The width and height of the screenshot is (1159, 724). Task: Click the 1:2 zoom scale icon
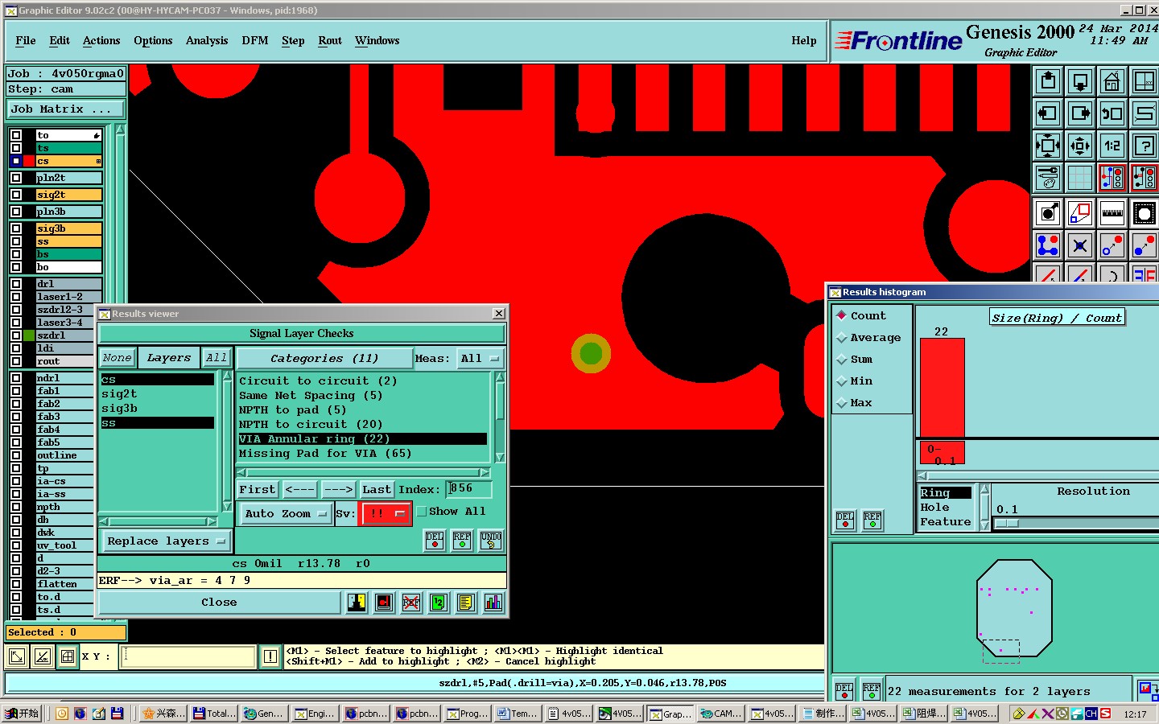tap(1112, 146)
